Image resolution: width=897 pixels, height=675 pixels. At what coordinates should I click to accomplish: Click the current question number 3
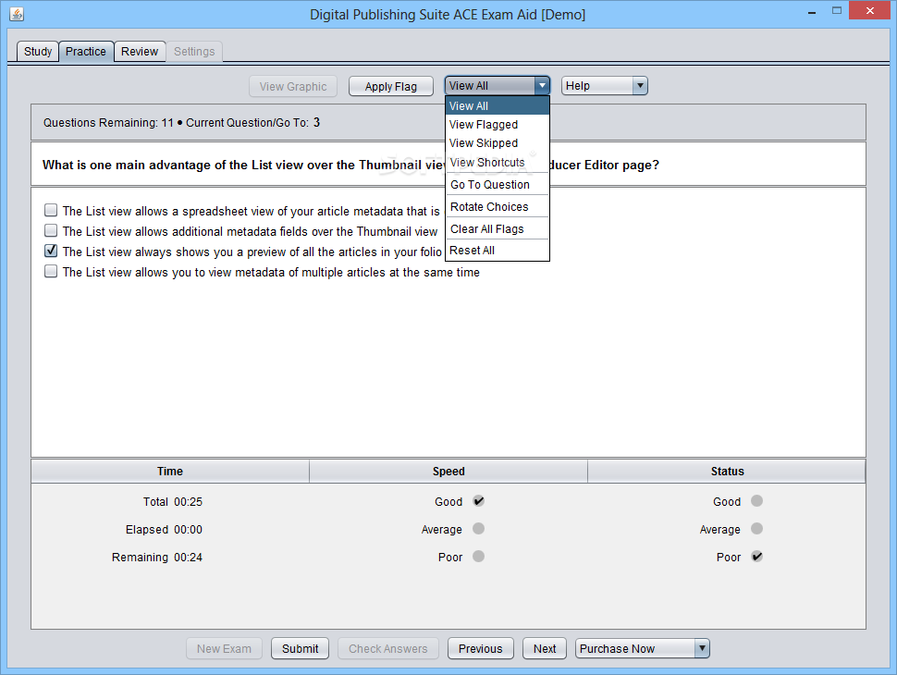(316, 122)
